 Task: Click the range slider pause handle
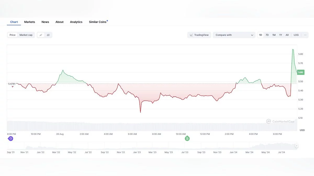point(296,146)
